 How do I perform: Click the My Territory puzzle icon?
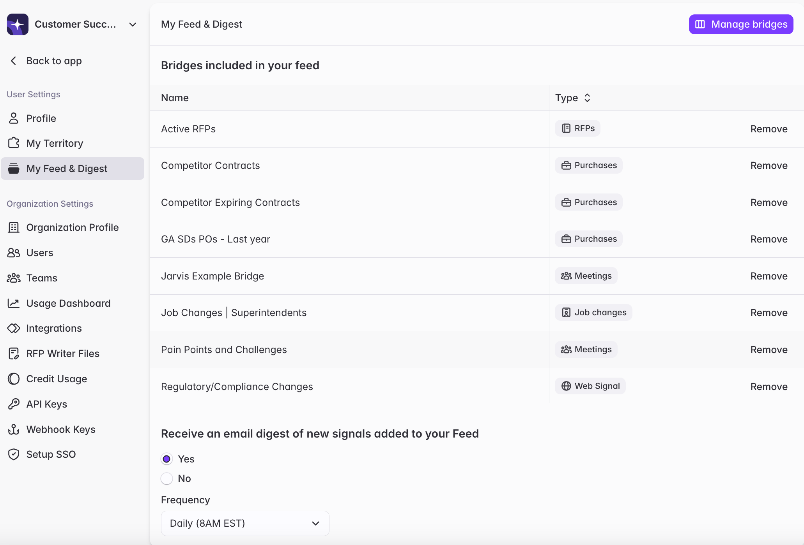click(x=14, y=143)
